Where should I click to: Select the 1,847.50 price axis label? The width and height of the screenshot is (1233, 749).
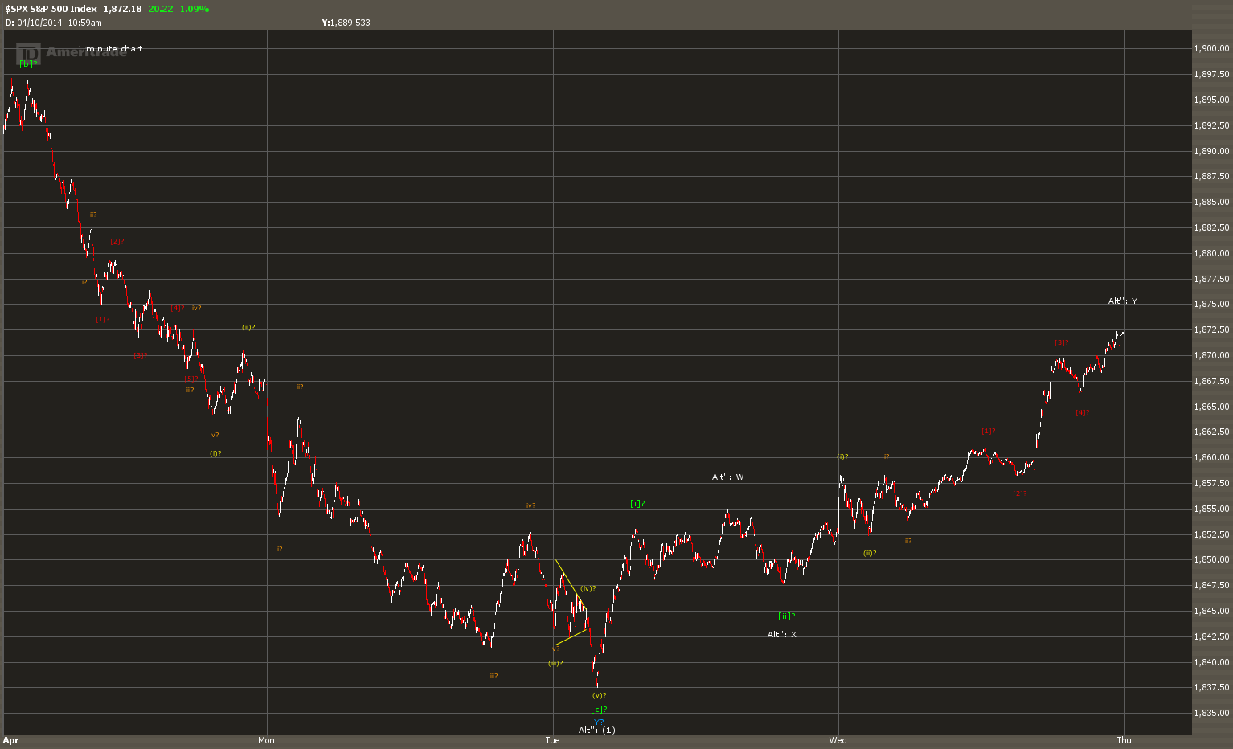tap(1212, 585)
